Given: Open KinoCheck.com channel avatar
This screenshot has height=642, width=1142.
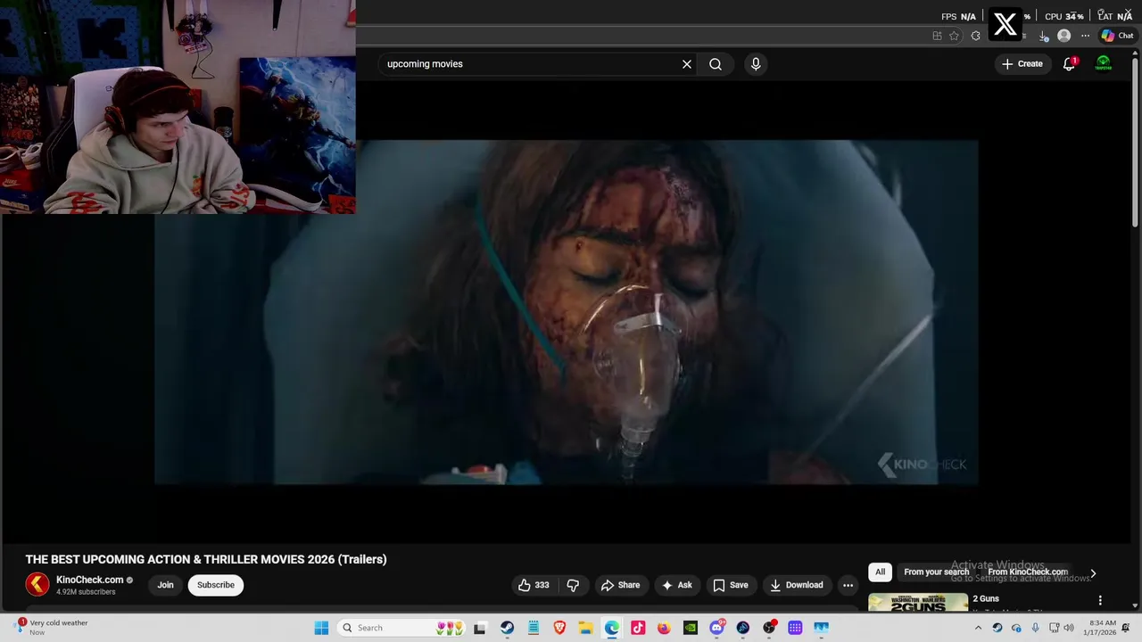Looking at the screenshot, I should tap(37, 585).
